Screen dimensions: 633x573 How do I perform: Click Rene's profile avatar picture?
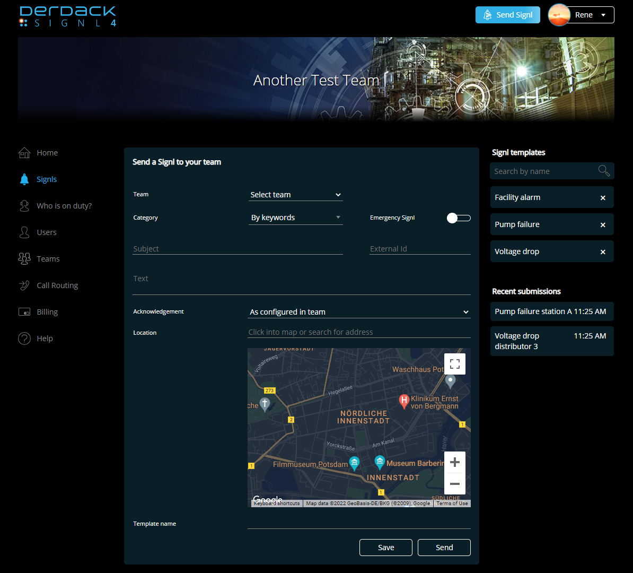coord(559,15)
